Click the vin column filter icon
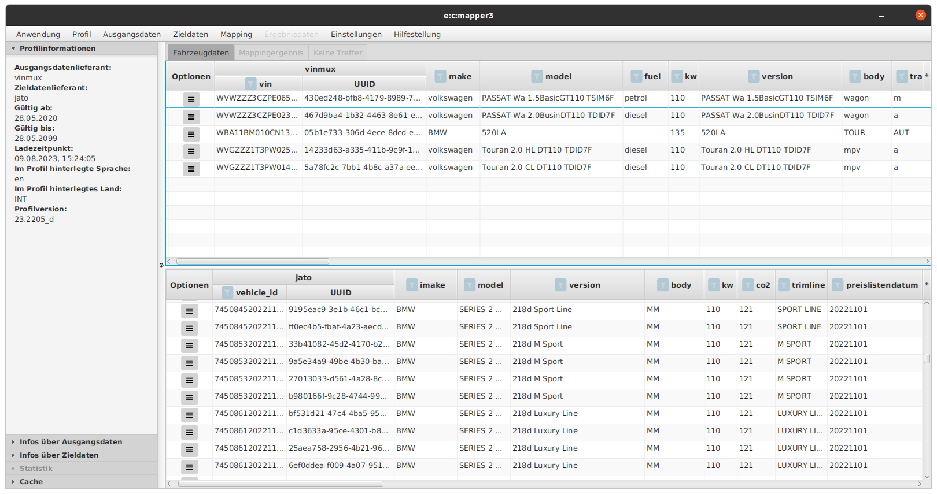This screenshot has height=494, width=937. coord(250,84)
